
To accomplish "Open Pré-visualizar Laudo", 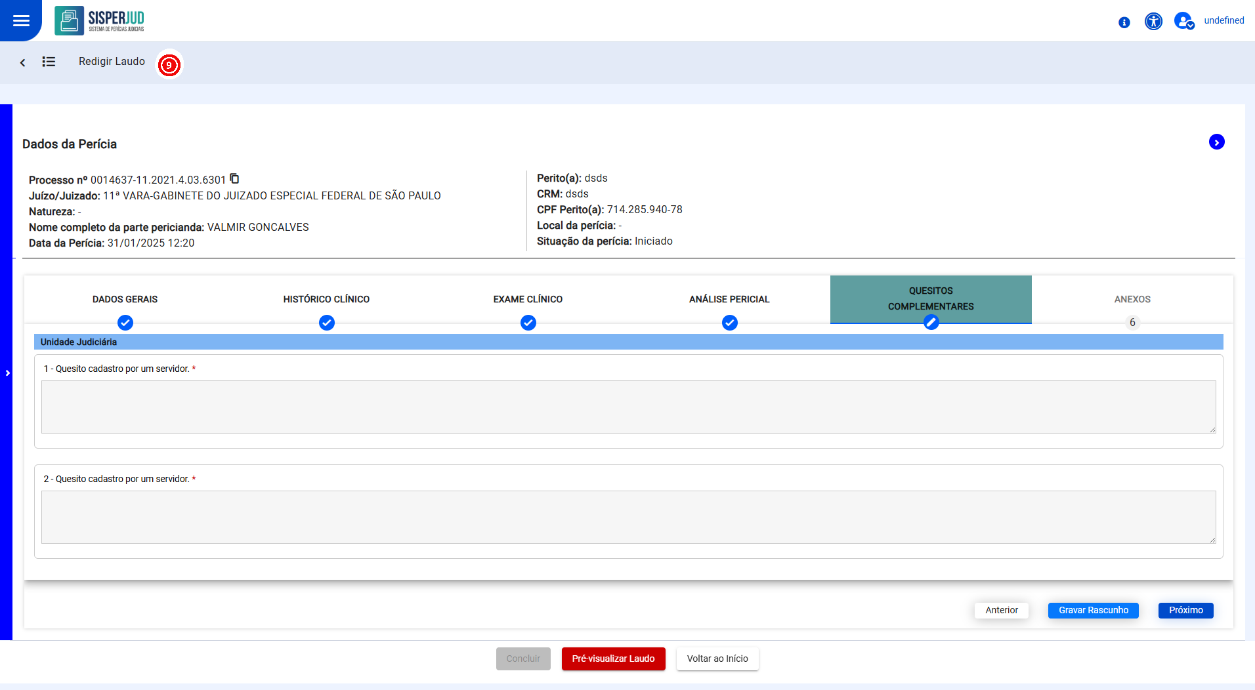I will tap(613, 659).
